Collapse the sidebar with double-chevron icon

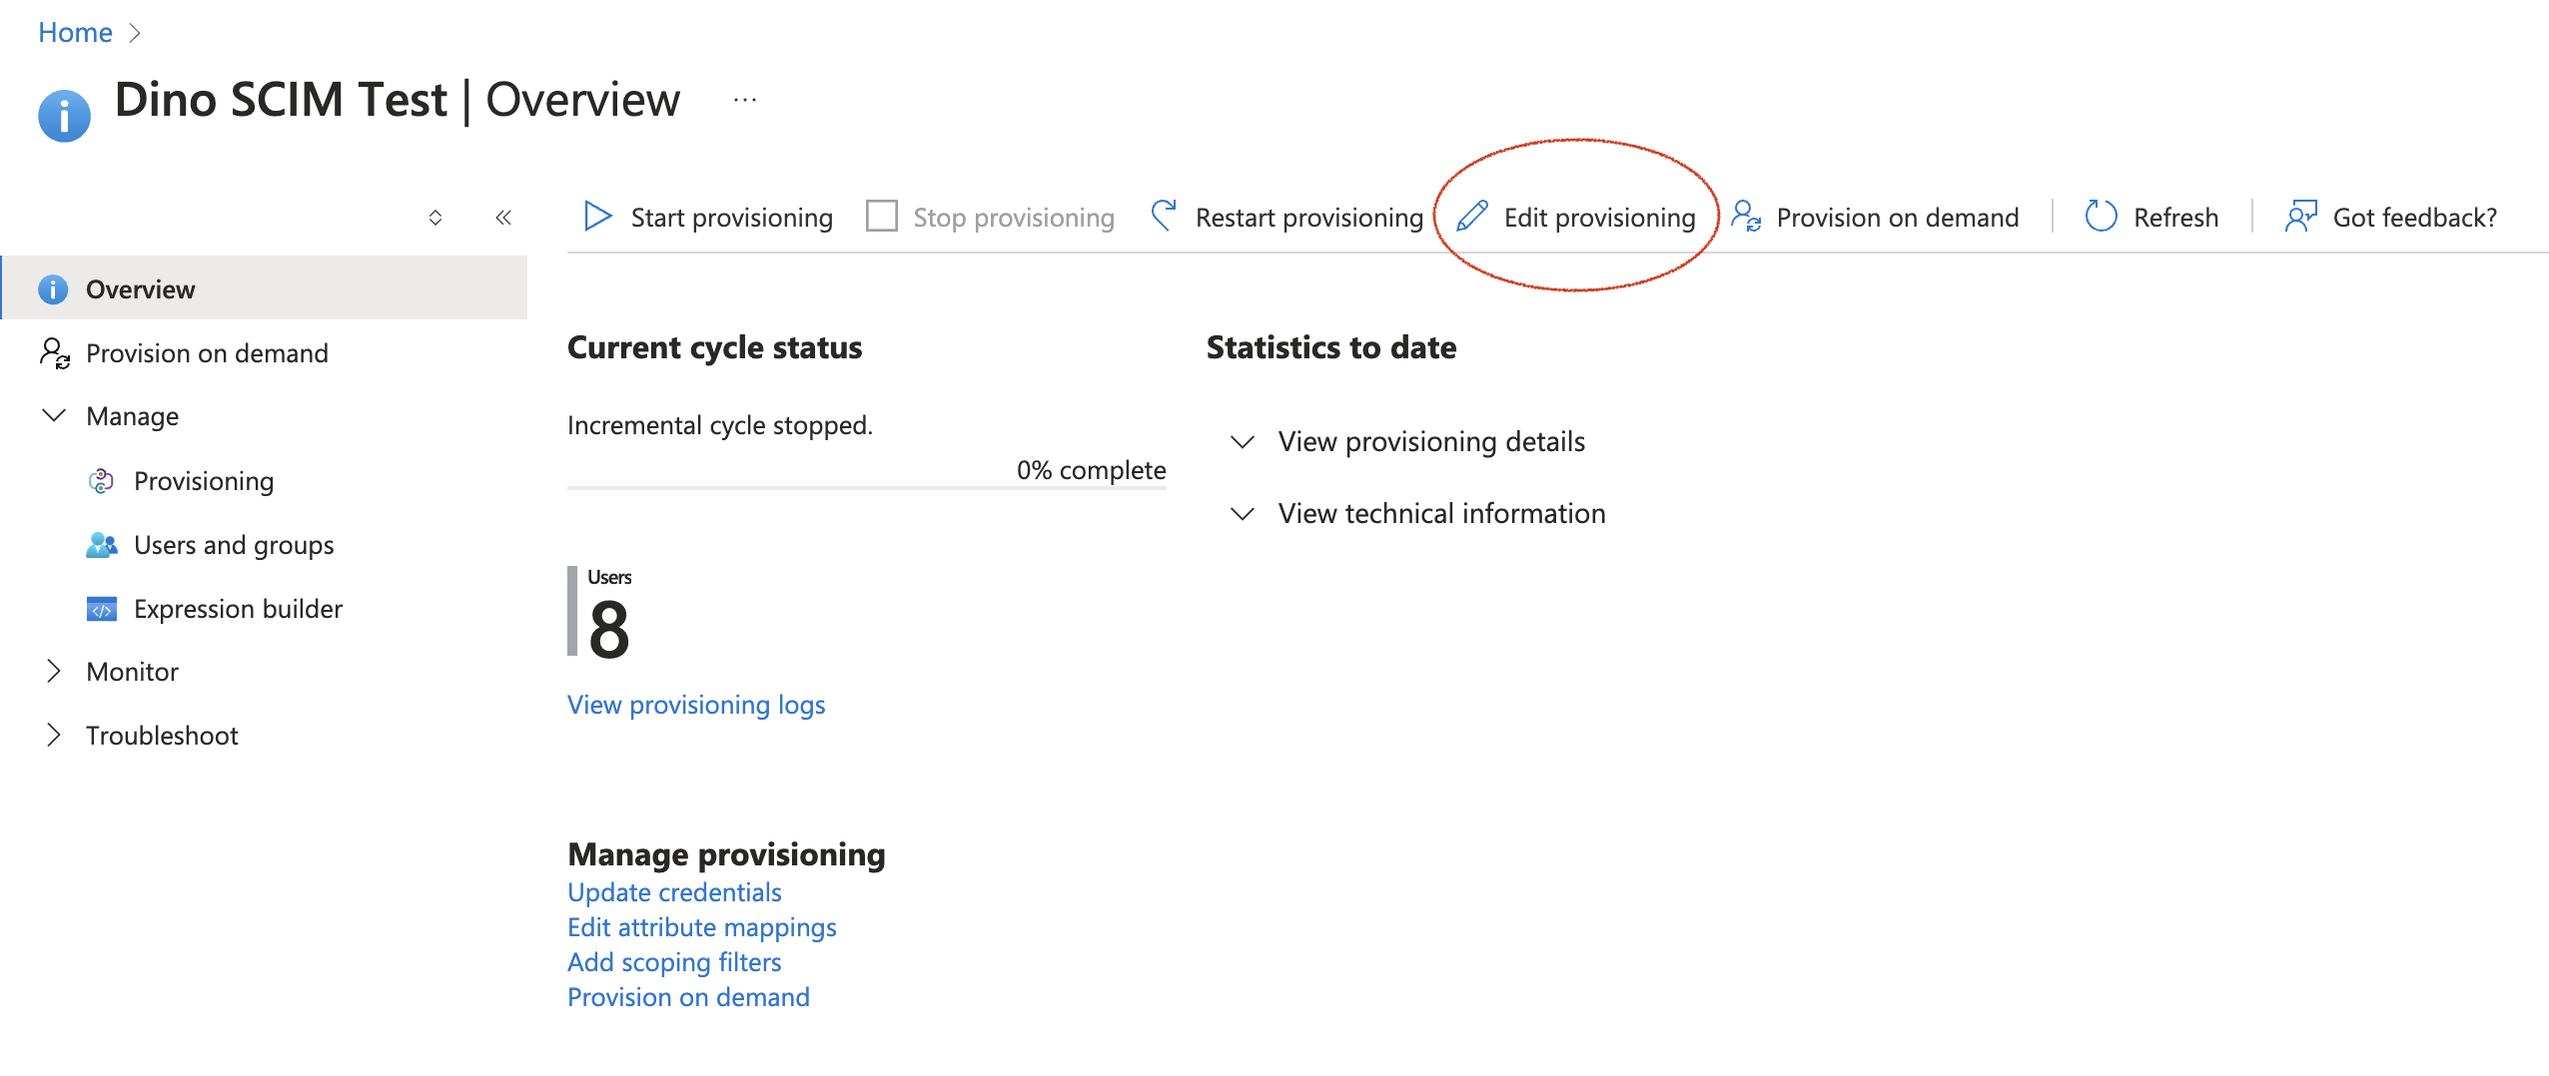503,218
